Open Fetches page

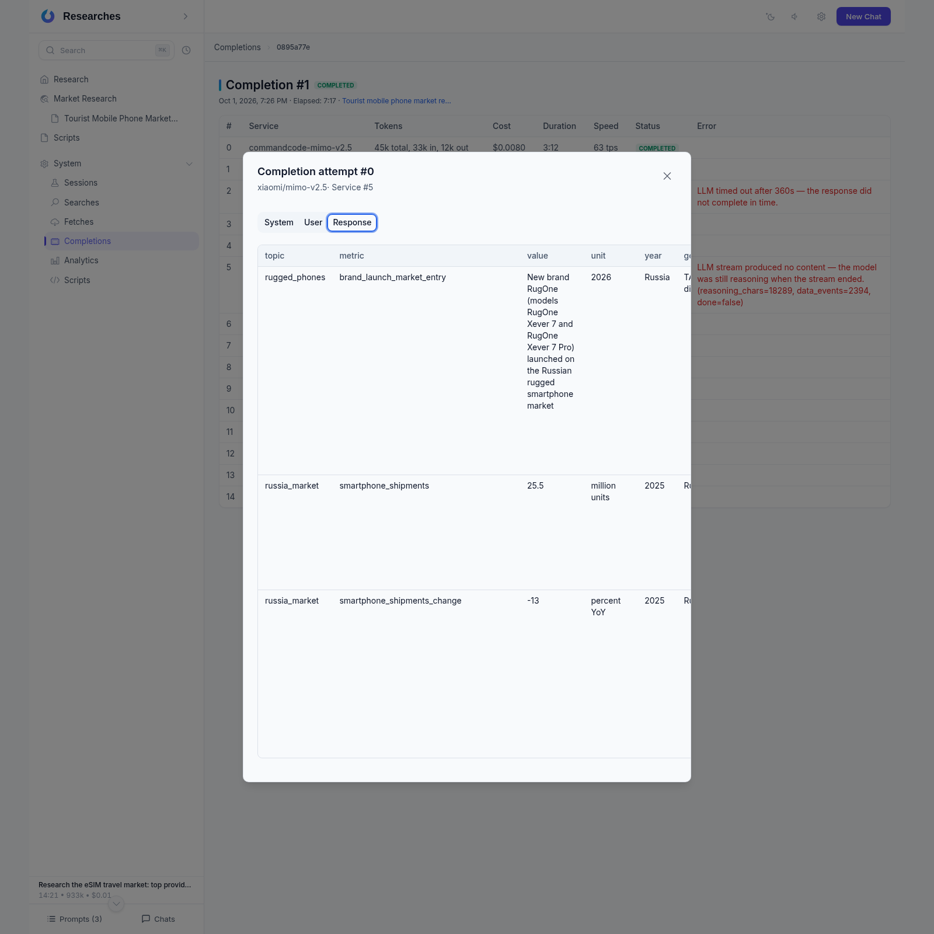78,222
